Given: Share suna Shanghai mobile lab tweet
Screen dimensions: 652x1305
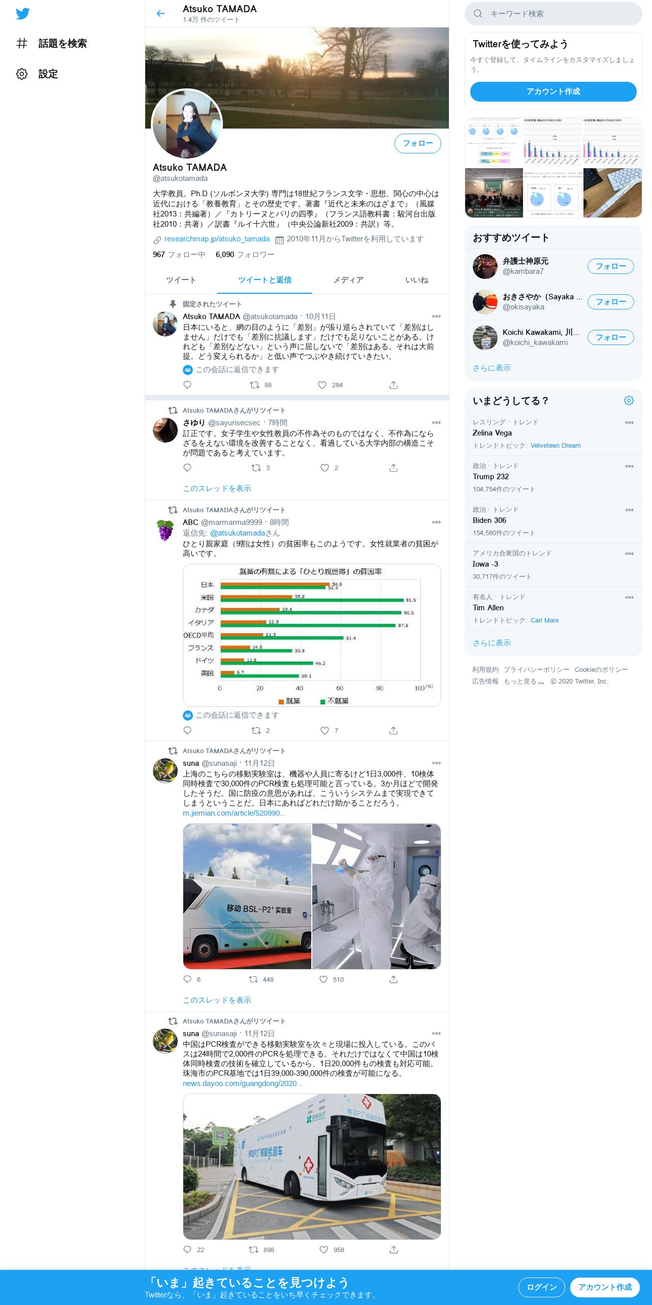Looking at the screenshot, I should pyautogui.click(x=394, y=979).
